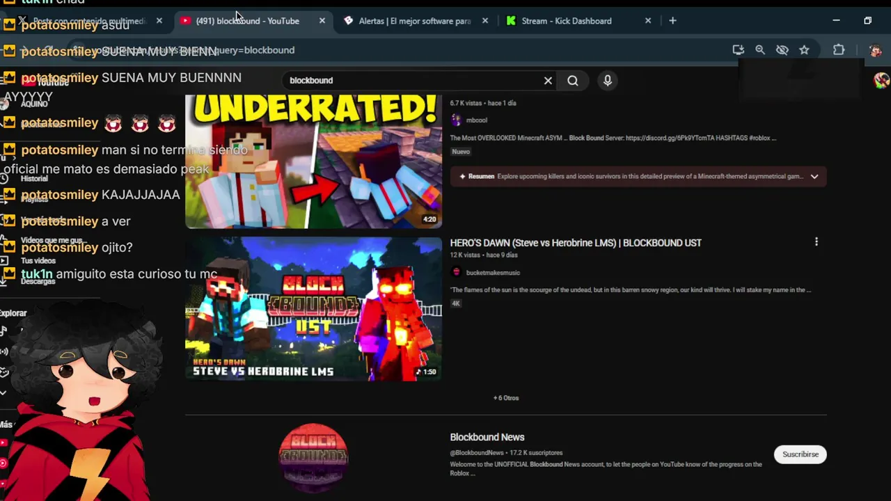
Task: Click the crossed-out eye icon in address bar
Action: tap(782, 50)
